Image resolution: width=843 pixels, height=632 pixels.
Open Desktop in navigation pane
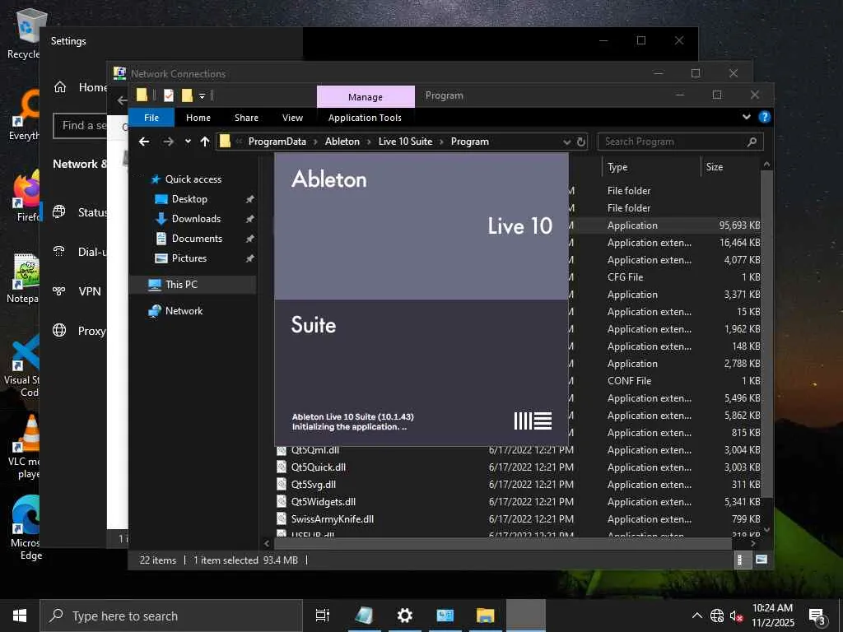coord(189,199)
